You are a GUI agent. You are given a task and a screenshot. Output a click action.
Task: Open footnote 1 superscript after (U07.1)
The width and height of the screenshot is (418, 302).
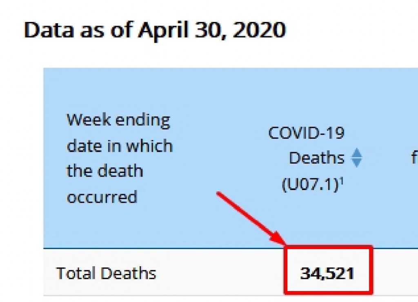pyautogui.click(x=341, y=181)
